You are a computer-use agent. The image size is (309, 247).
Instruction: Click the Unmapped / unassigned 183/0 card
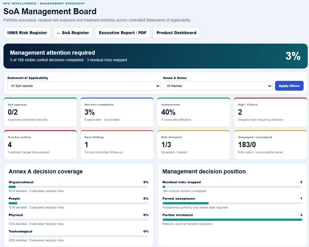[271, 145]
